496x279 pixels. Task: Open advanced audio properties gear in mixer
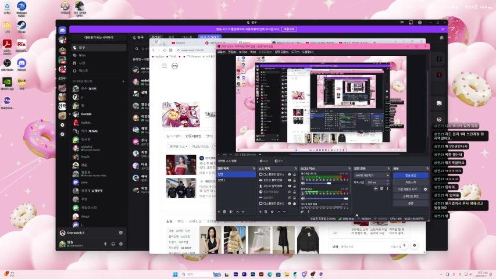(x=302, y=212)
